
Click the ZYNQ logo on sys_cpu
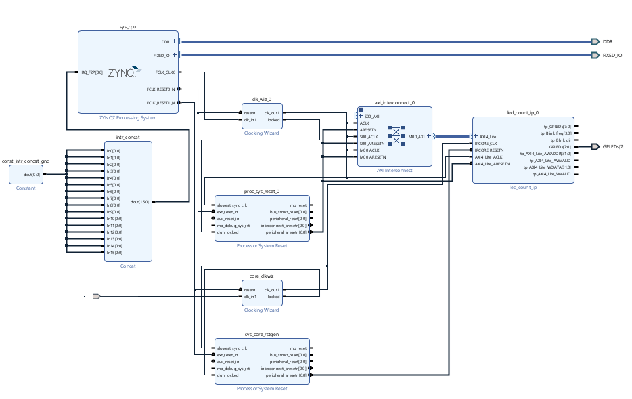coord(125,72)
